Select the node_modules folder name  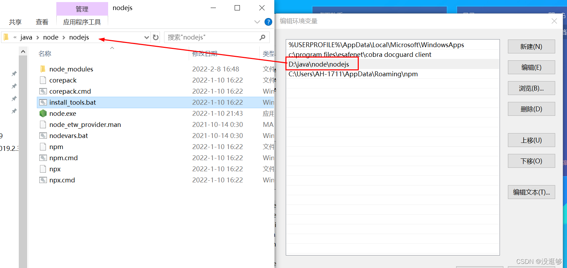(71, 69)
